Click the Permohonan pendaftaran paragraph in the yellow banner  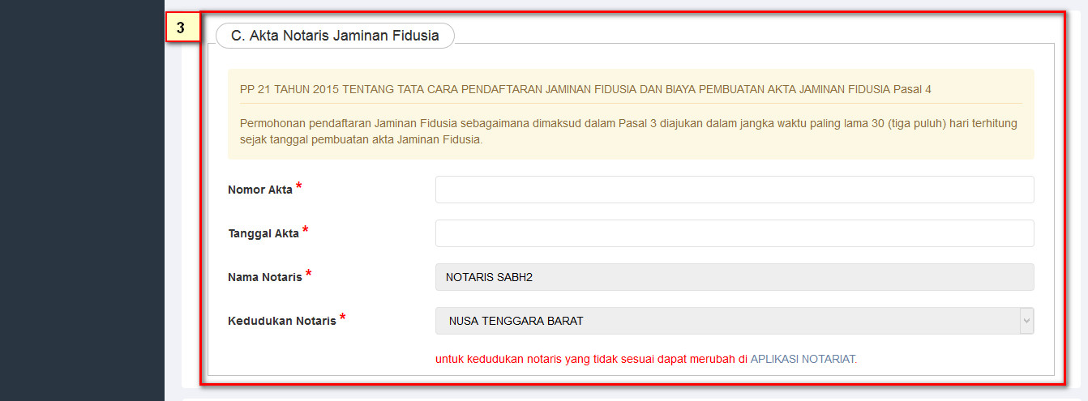[x=628, y=131]
